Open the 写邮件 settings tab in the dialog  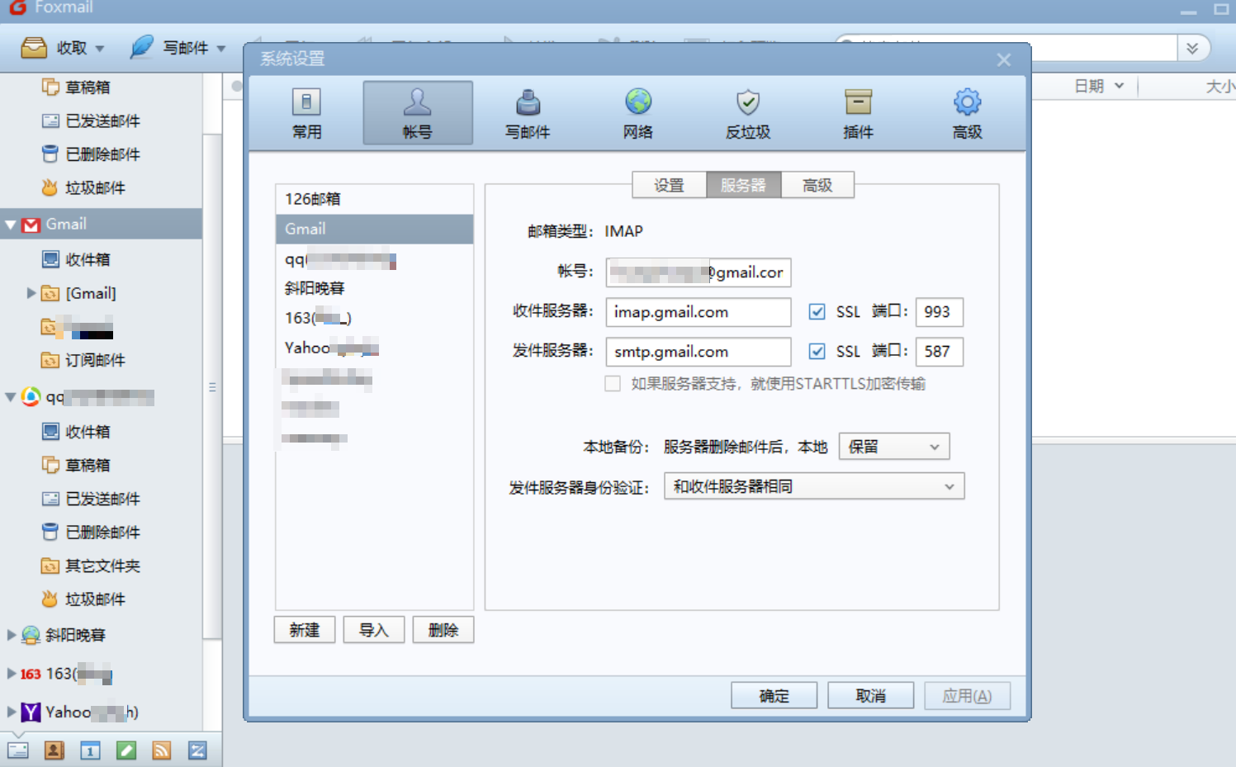(x=528, y=113)
